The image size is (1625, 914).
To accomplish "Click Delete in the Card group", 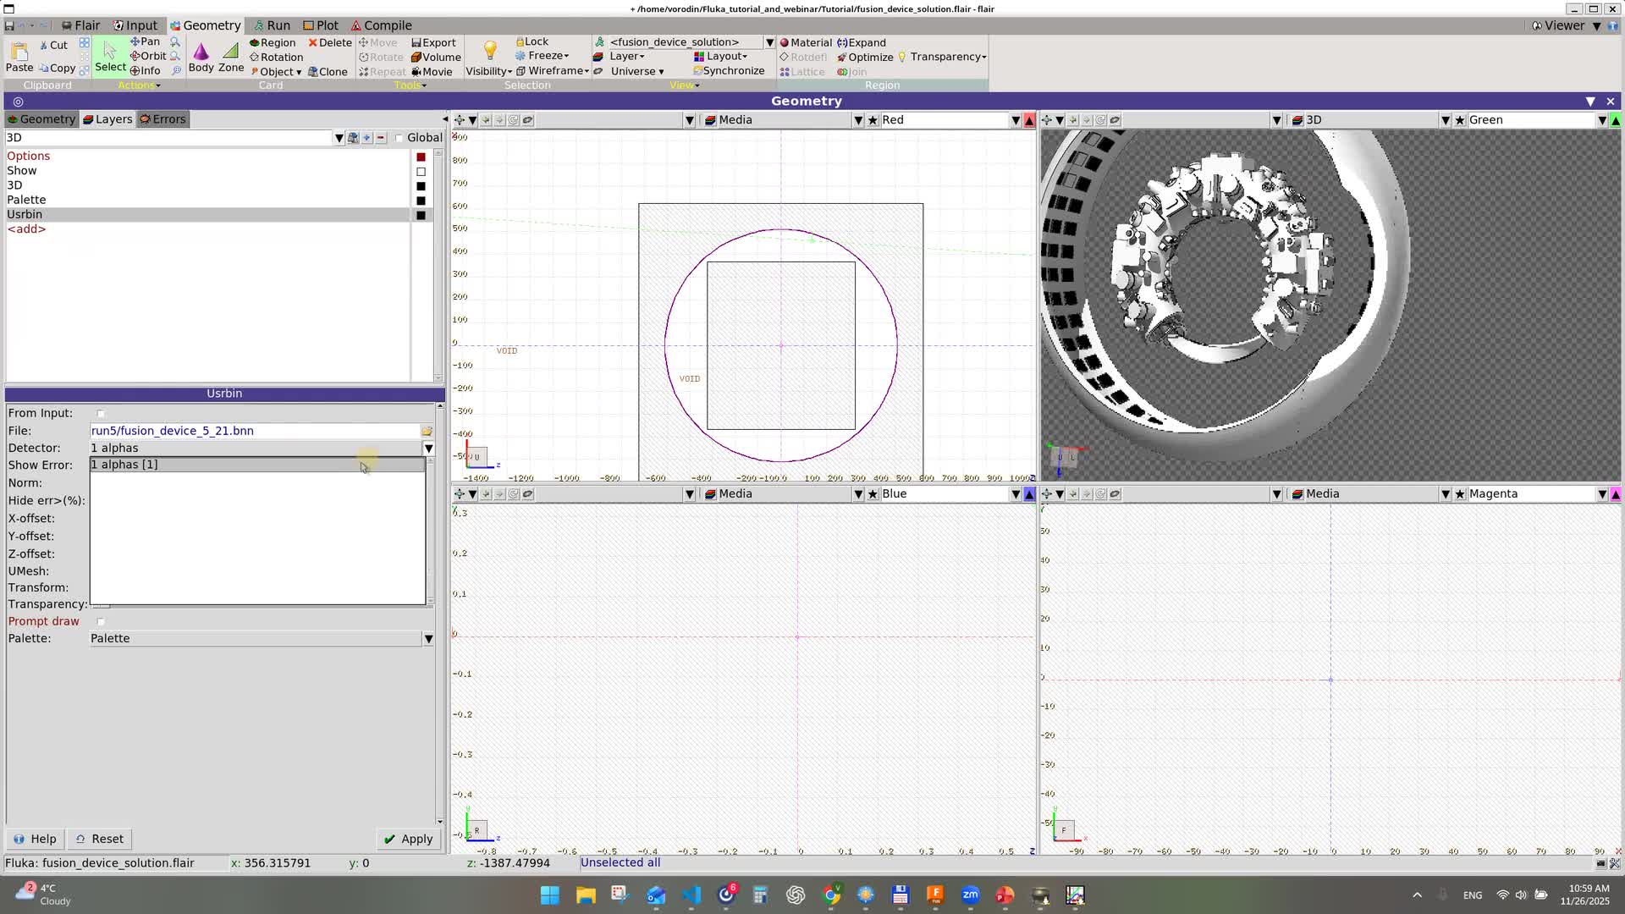I will (330, 42).
